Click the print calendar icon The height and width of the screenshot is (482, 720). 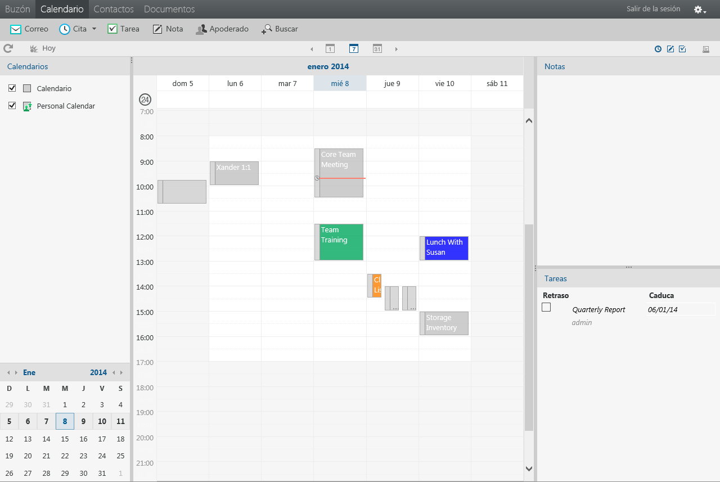706,49
